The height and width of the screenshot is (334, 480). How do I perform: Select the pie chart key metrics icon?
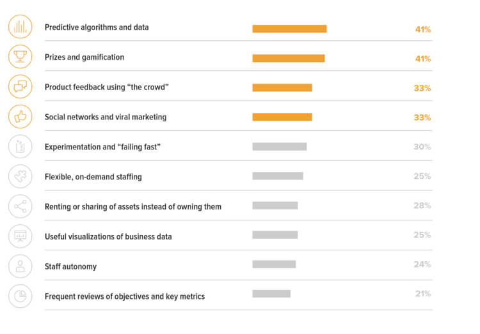click(x=20, y=296)
